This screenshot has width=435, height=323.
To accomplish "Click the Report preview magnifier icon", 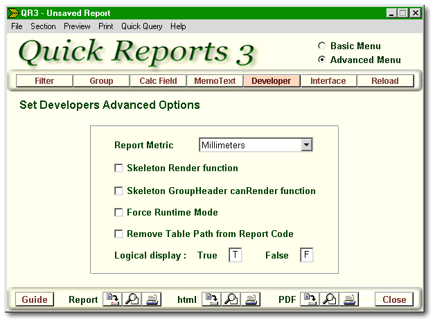I will coord(132,299).
